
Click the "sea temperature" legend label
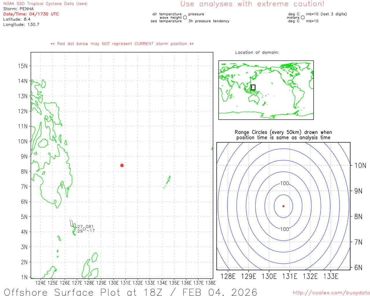tap(166, 21)
